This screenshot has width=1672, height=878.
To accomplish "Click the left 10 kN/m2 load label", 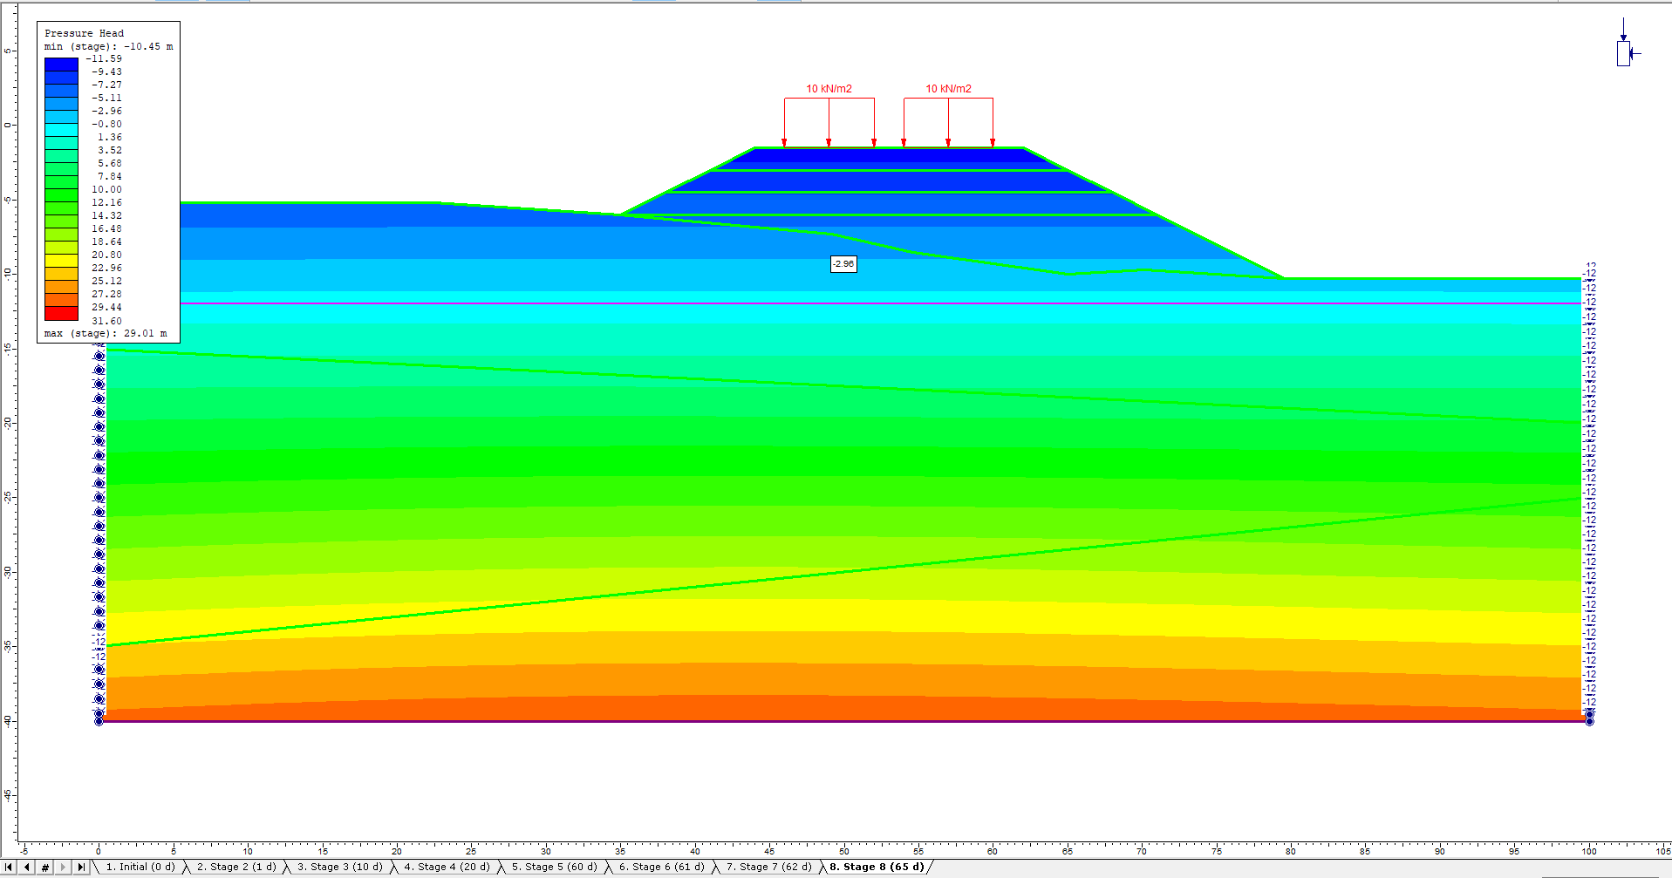I will coord(829,87).
